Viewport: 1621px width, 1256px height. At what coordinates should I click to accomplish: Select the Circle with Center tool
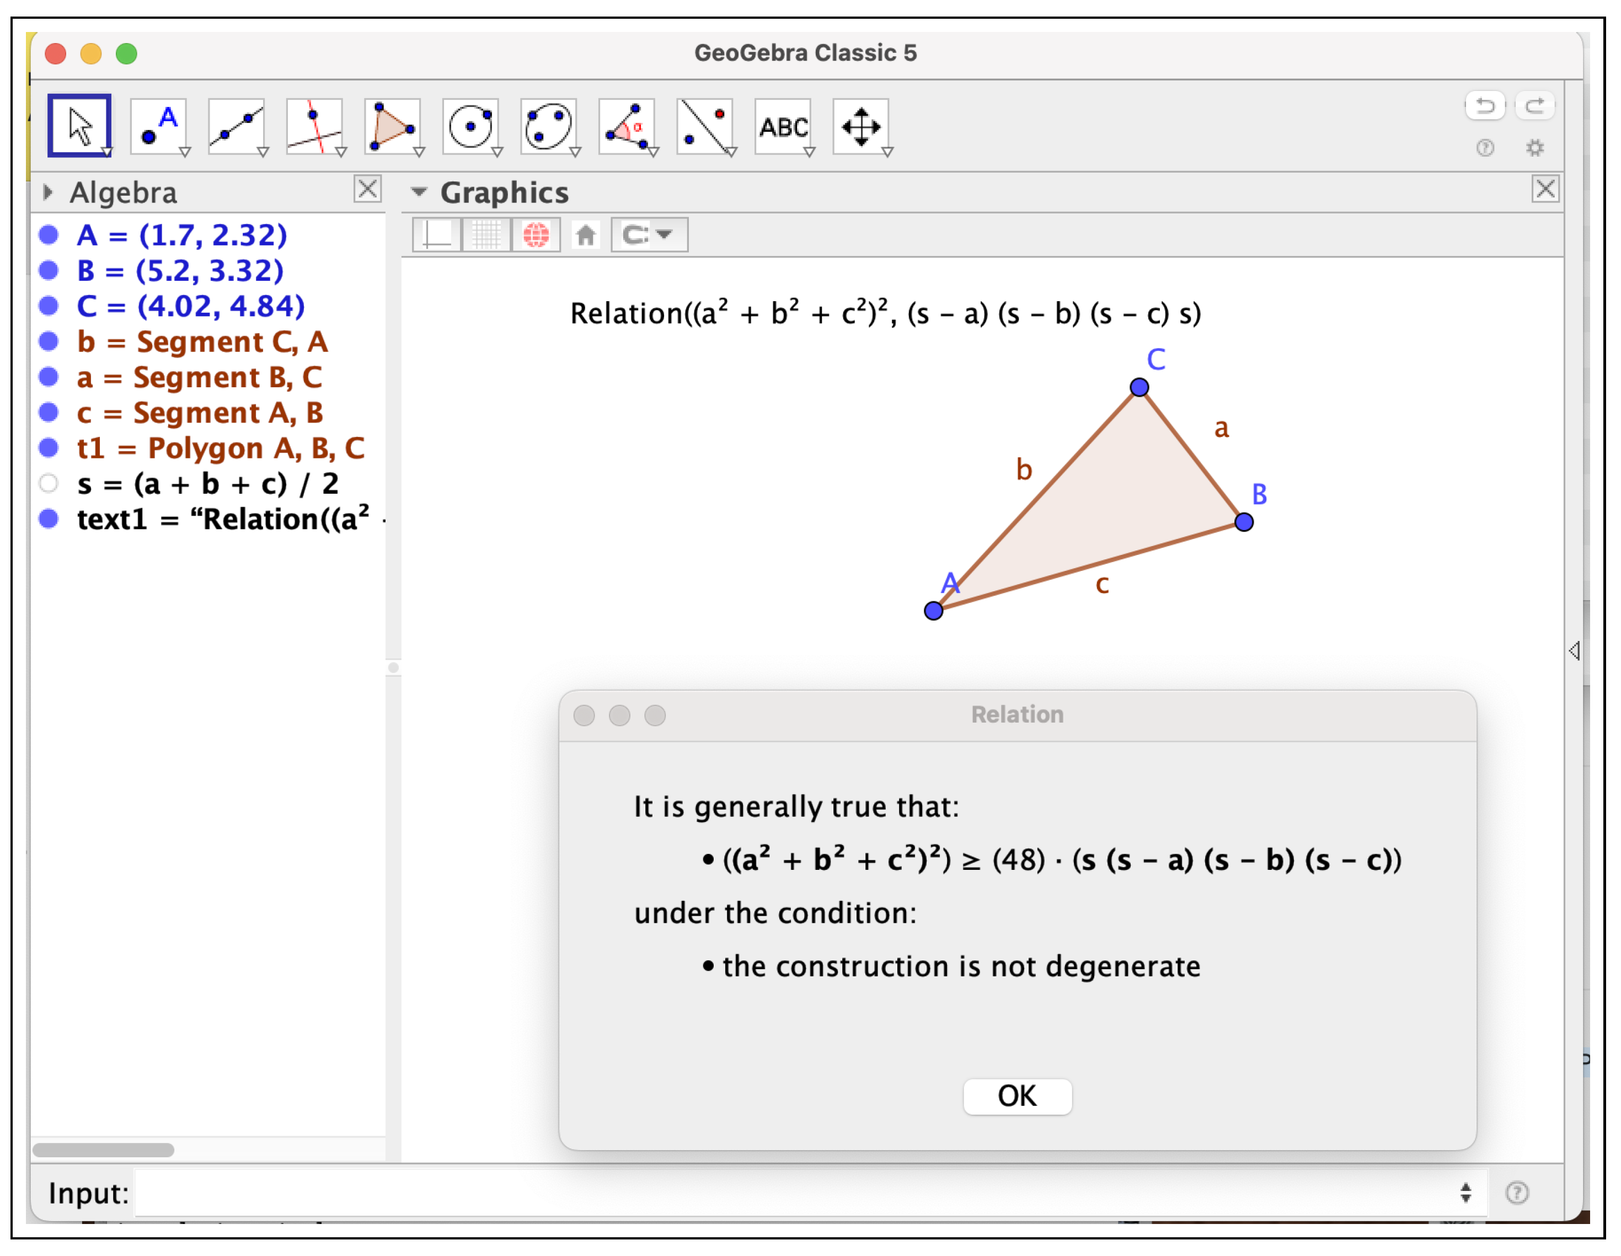click(x=470, y=125)
